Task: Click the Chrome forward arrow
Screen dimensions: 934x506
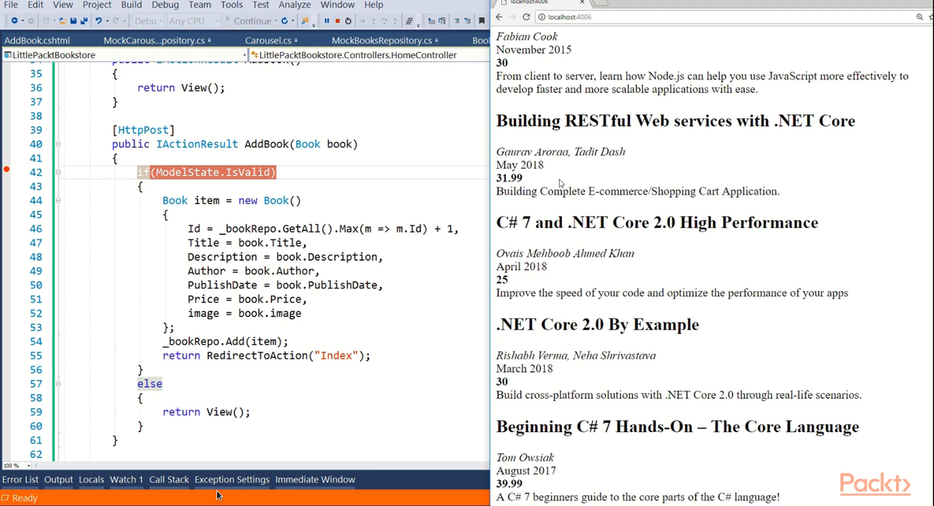Action: click(x=513, y=17)
